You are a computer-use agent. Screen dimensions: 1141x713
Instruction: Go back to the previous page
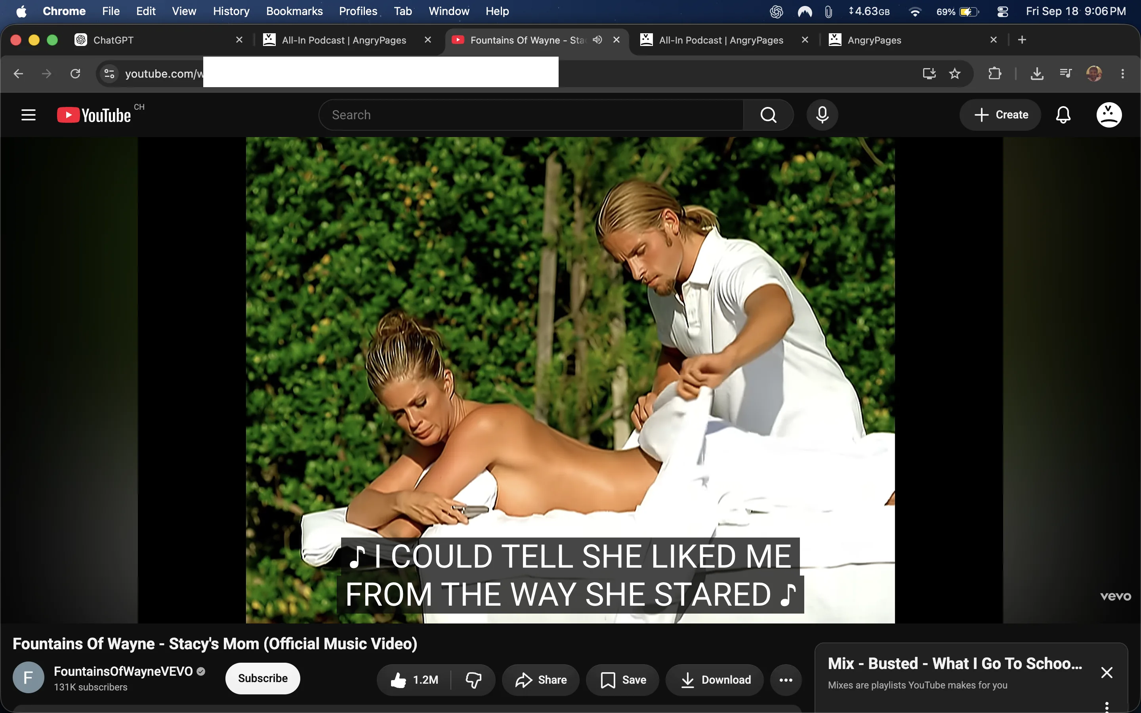pyautogui.click(x=18, y=74)
